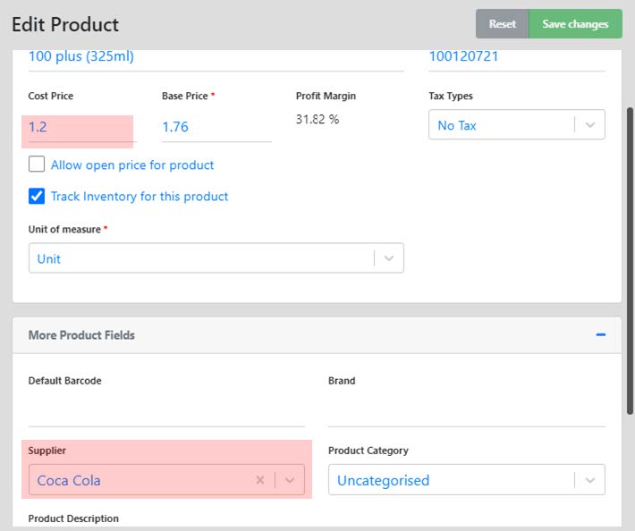
Task: Click the vertical scrollbar thumb
Action: [x=630, y=261]
